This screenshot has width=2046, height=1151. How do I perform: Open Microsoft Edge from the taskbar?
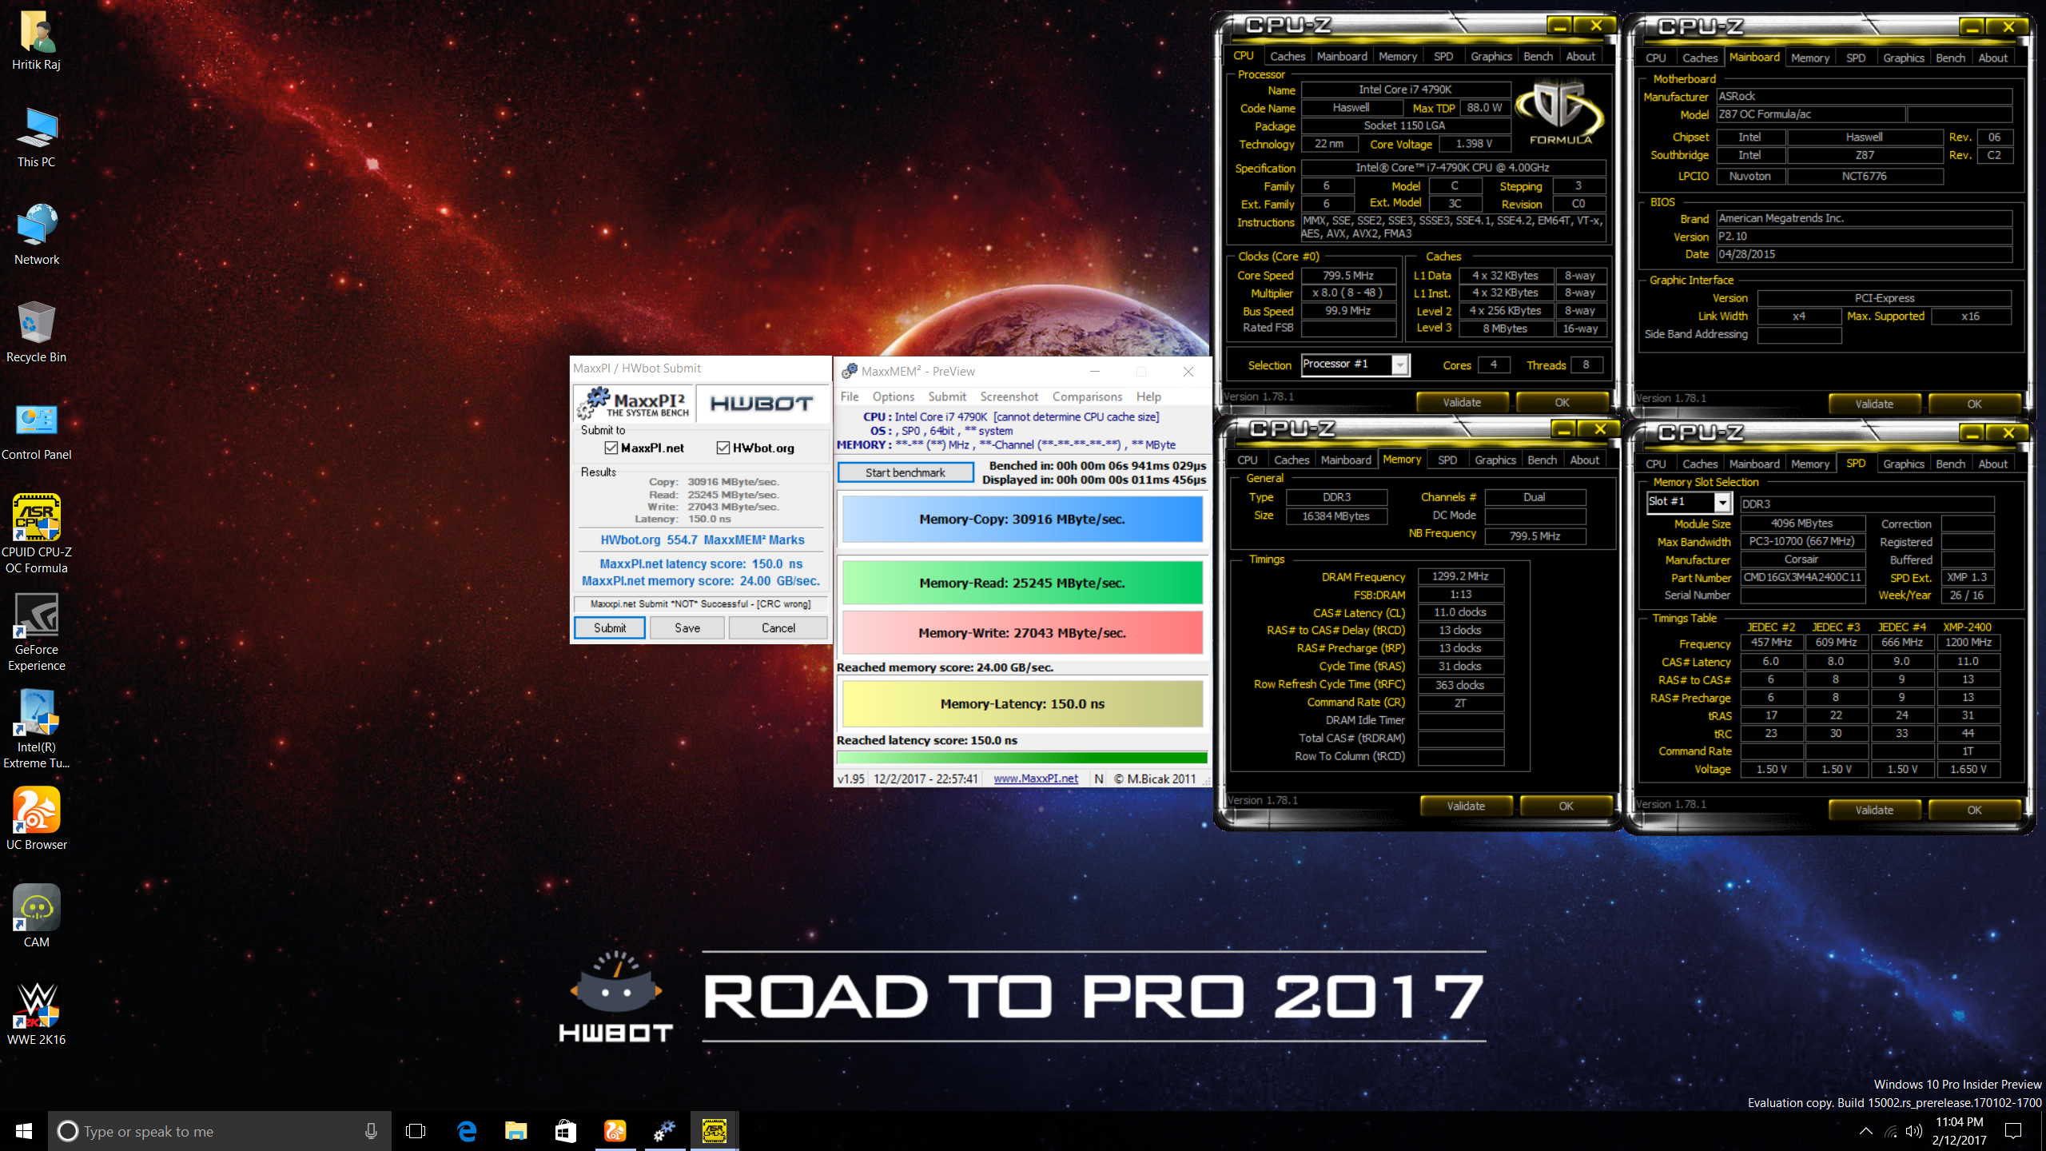466,1131
